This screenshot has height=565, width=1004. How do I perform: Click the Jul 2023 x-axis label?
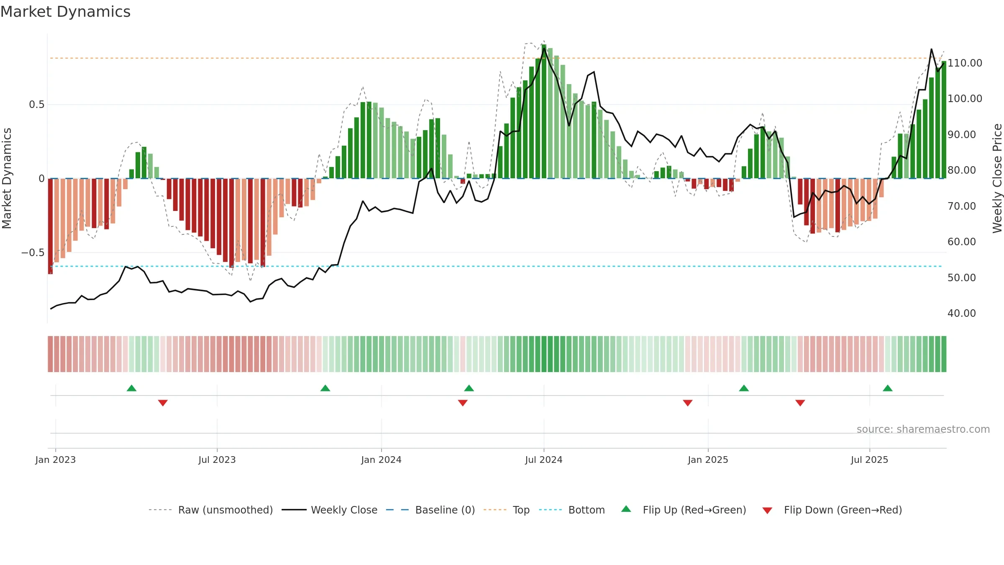coord(217,460)
